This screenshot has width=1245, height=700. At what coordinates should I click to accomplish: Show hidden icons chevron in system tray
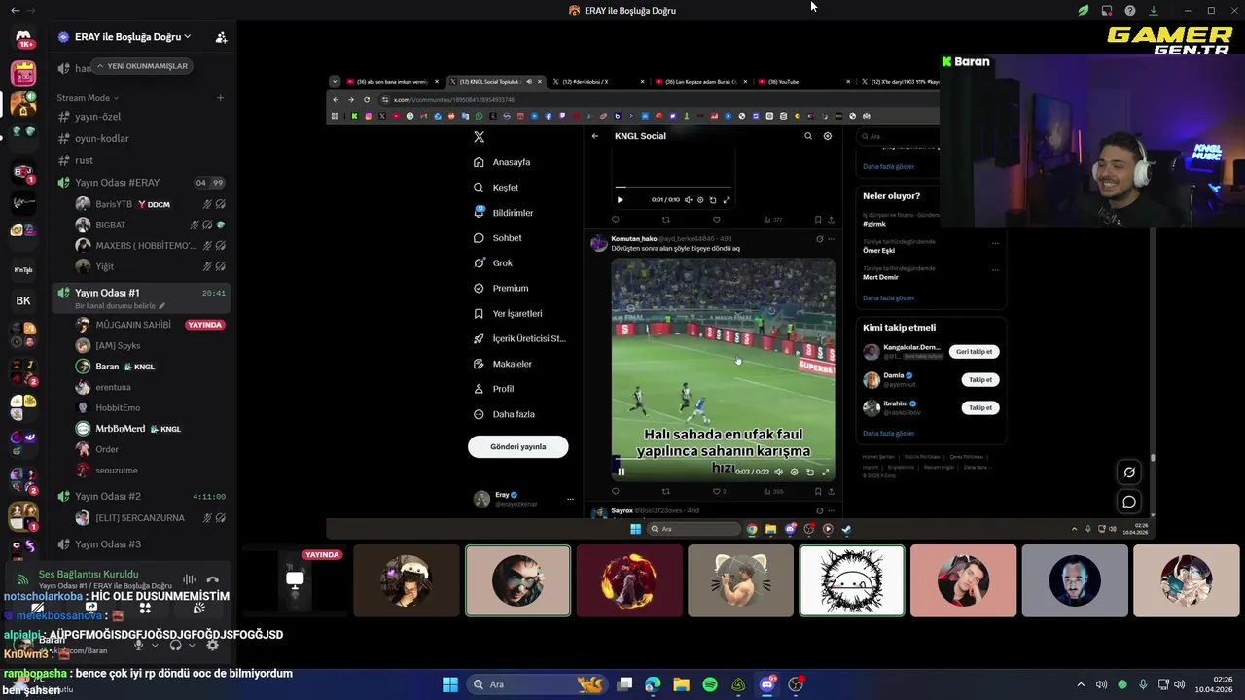[1080, 684]
